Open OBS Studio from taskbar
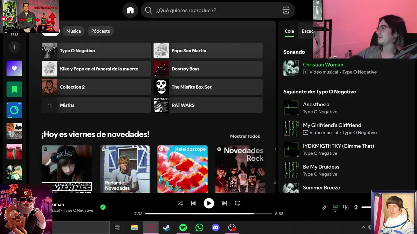The image size is (417, 234). pos(232,227)
